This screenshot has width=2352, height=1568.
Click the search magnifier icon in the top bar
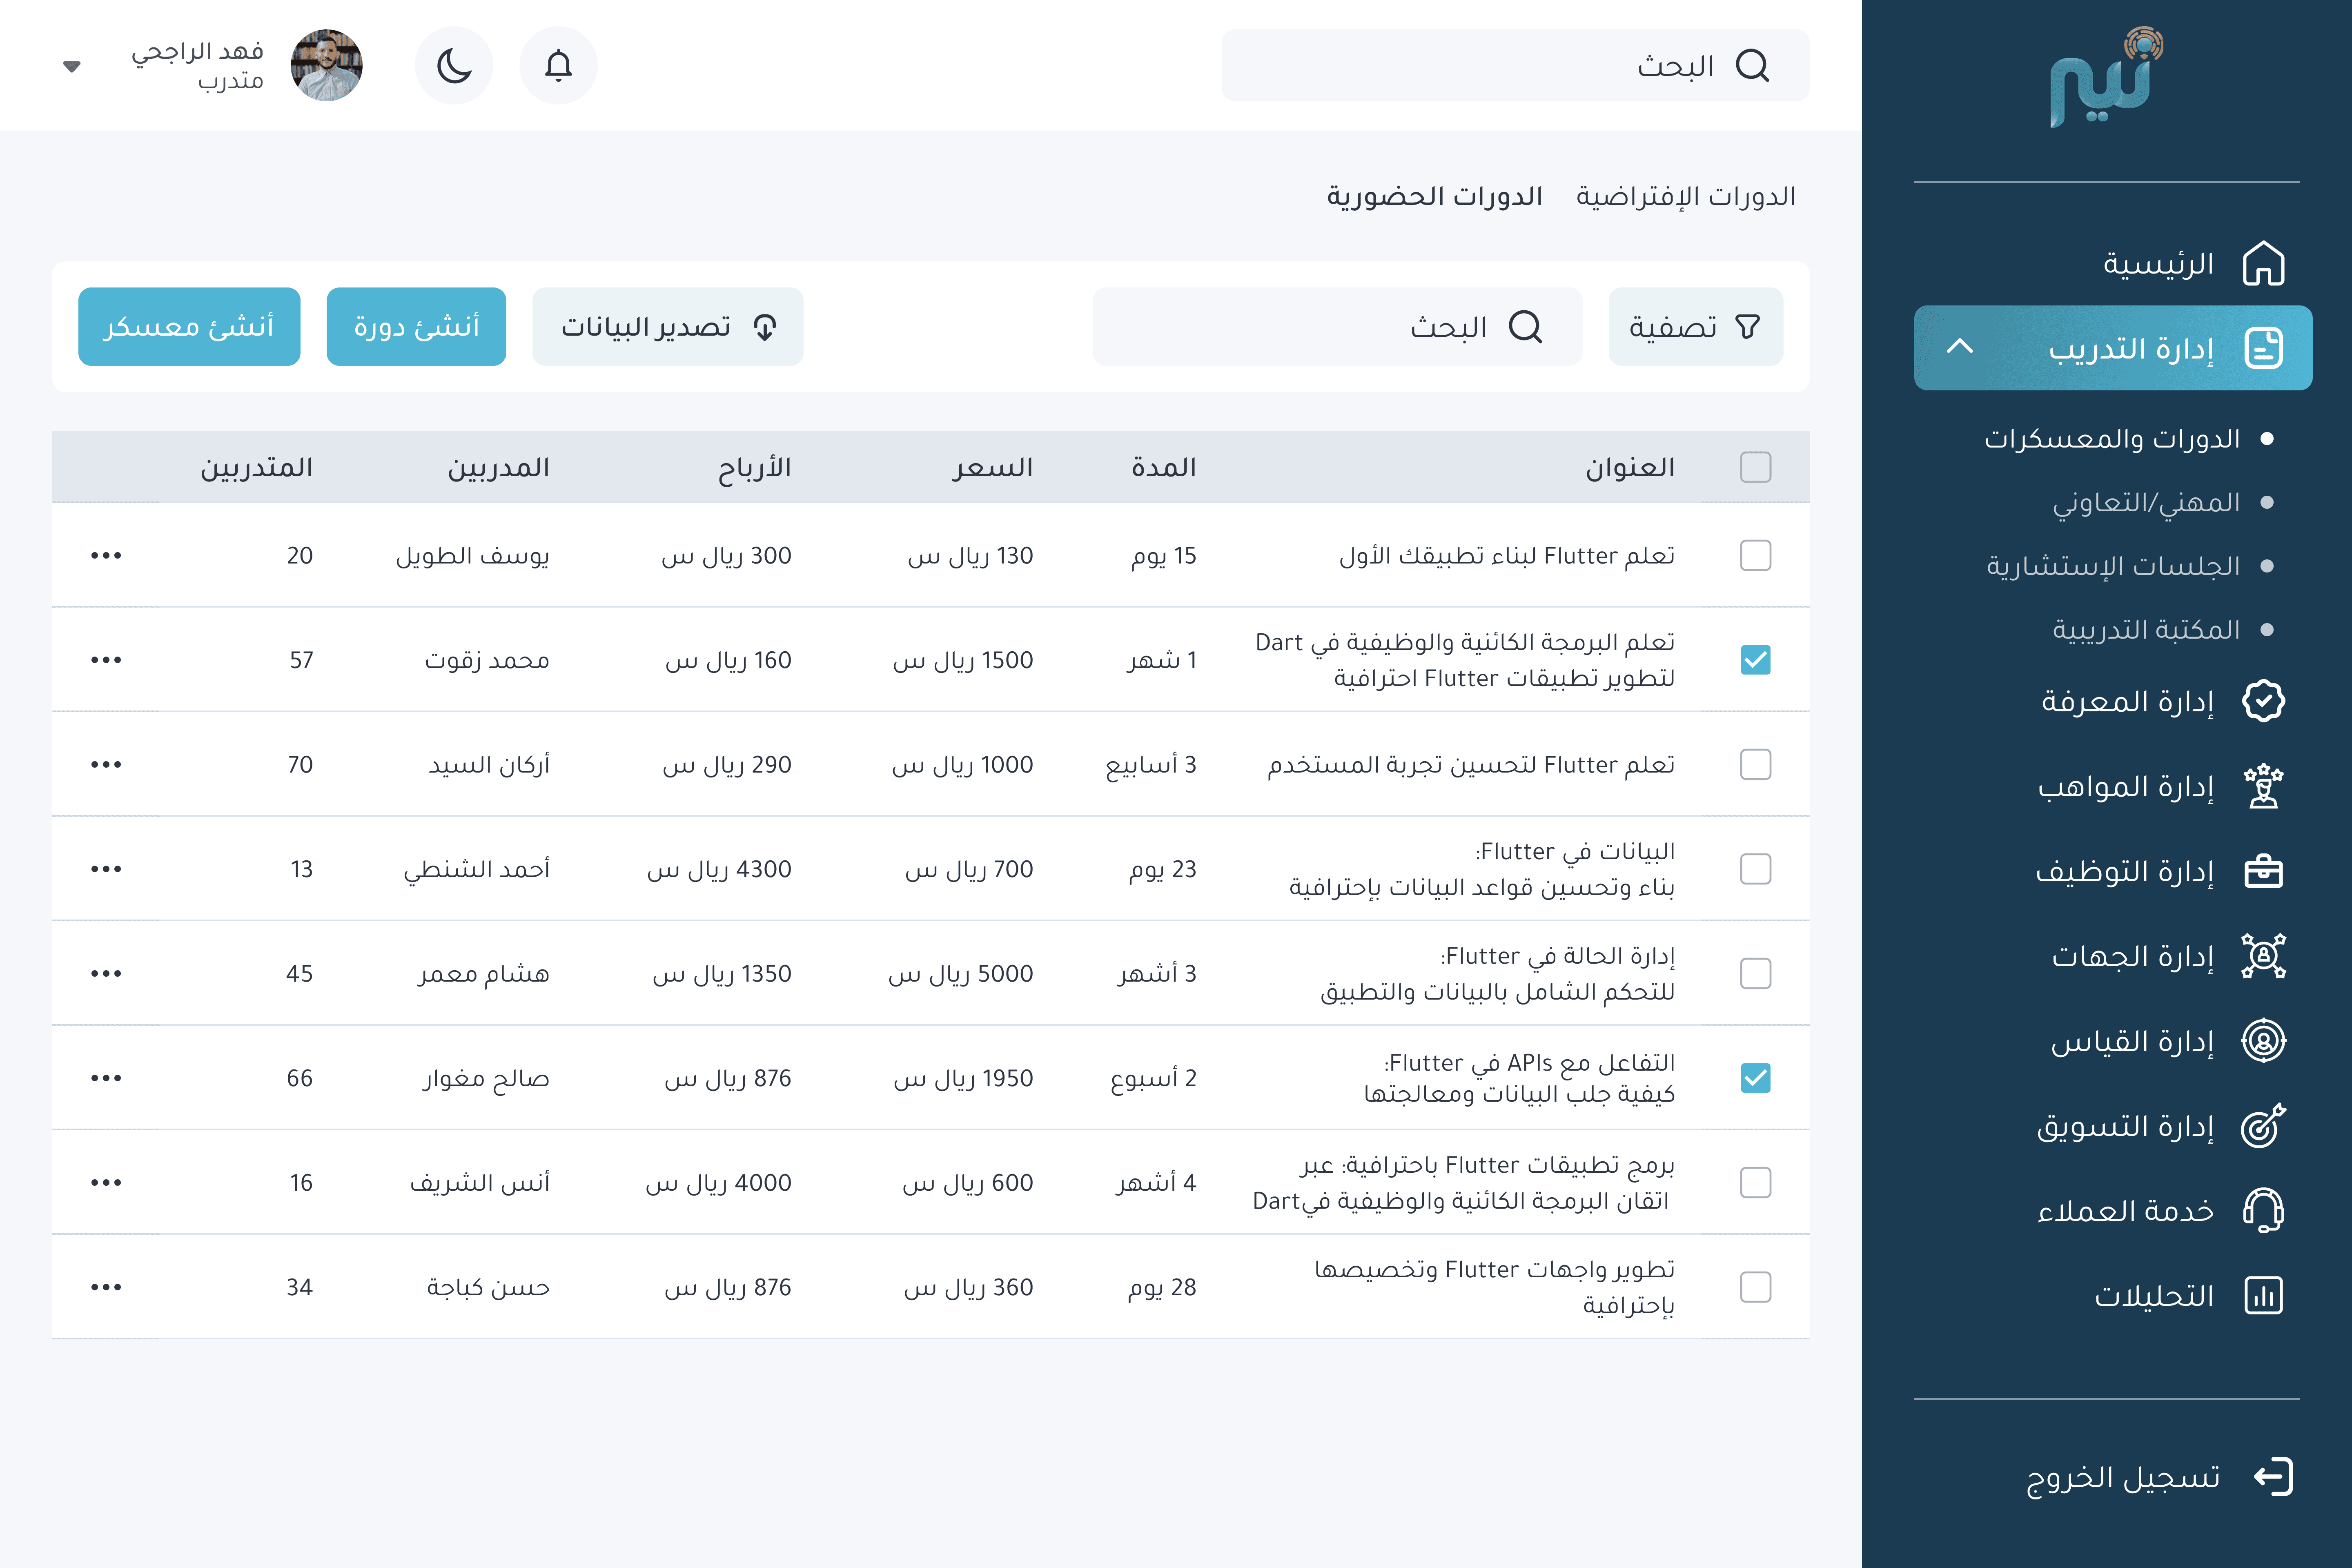coord(1752,66)
